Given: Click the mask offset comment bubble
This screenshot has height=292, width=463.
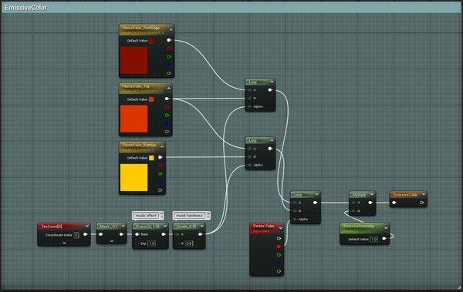Looking at the screenshot, I should point(146,216).
